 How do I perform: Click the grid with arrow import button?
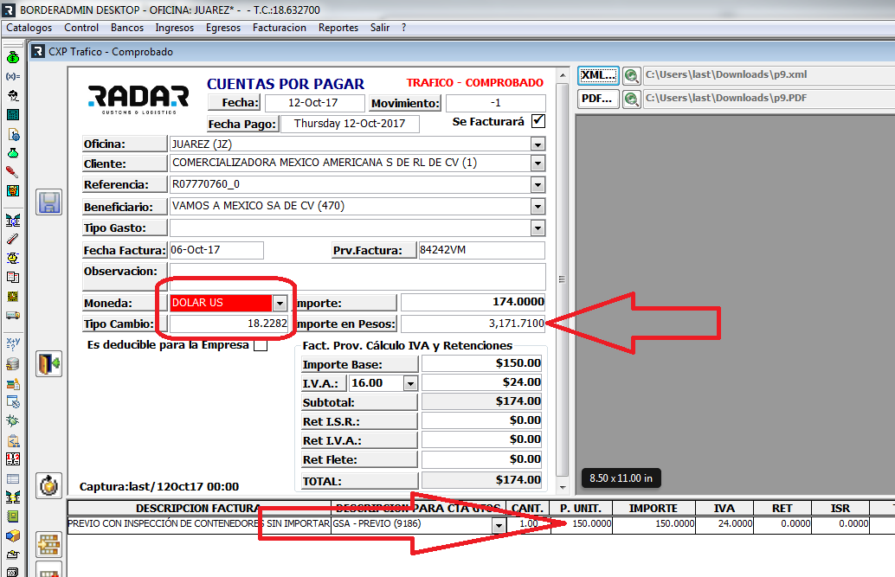pyautogui.click(x=49, y=544)
